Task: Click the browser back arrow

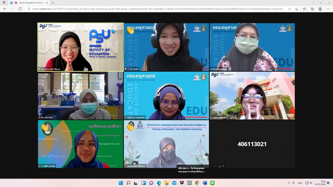Action: (x=5, y=9)
